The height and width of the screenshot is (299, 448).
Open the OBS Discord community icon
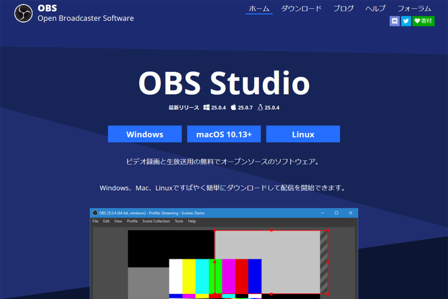(394, 21)
